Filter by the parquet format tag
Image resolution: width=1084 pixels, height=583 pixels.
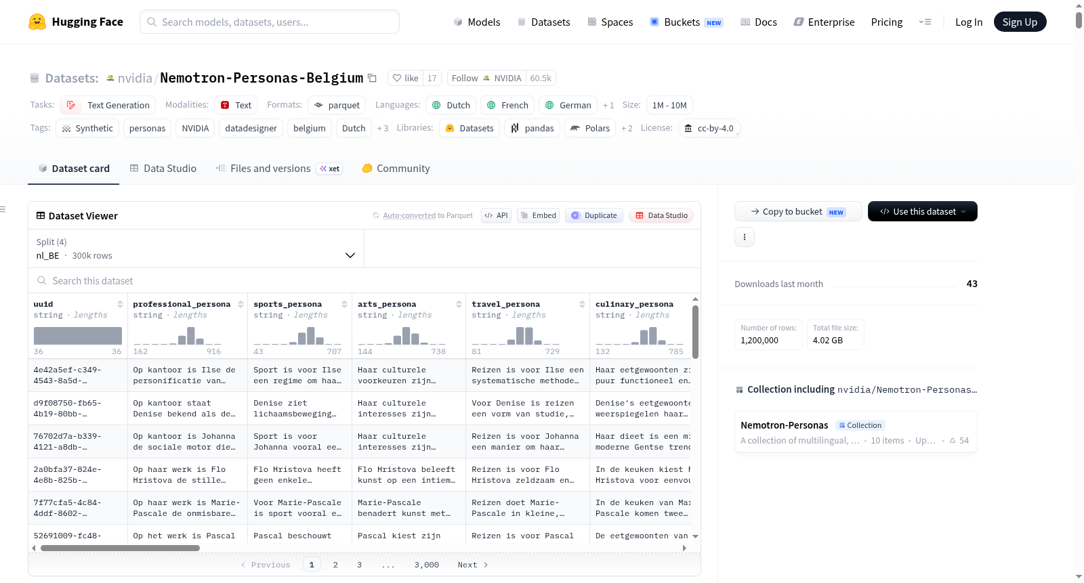tap(337, 105)
